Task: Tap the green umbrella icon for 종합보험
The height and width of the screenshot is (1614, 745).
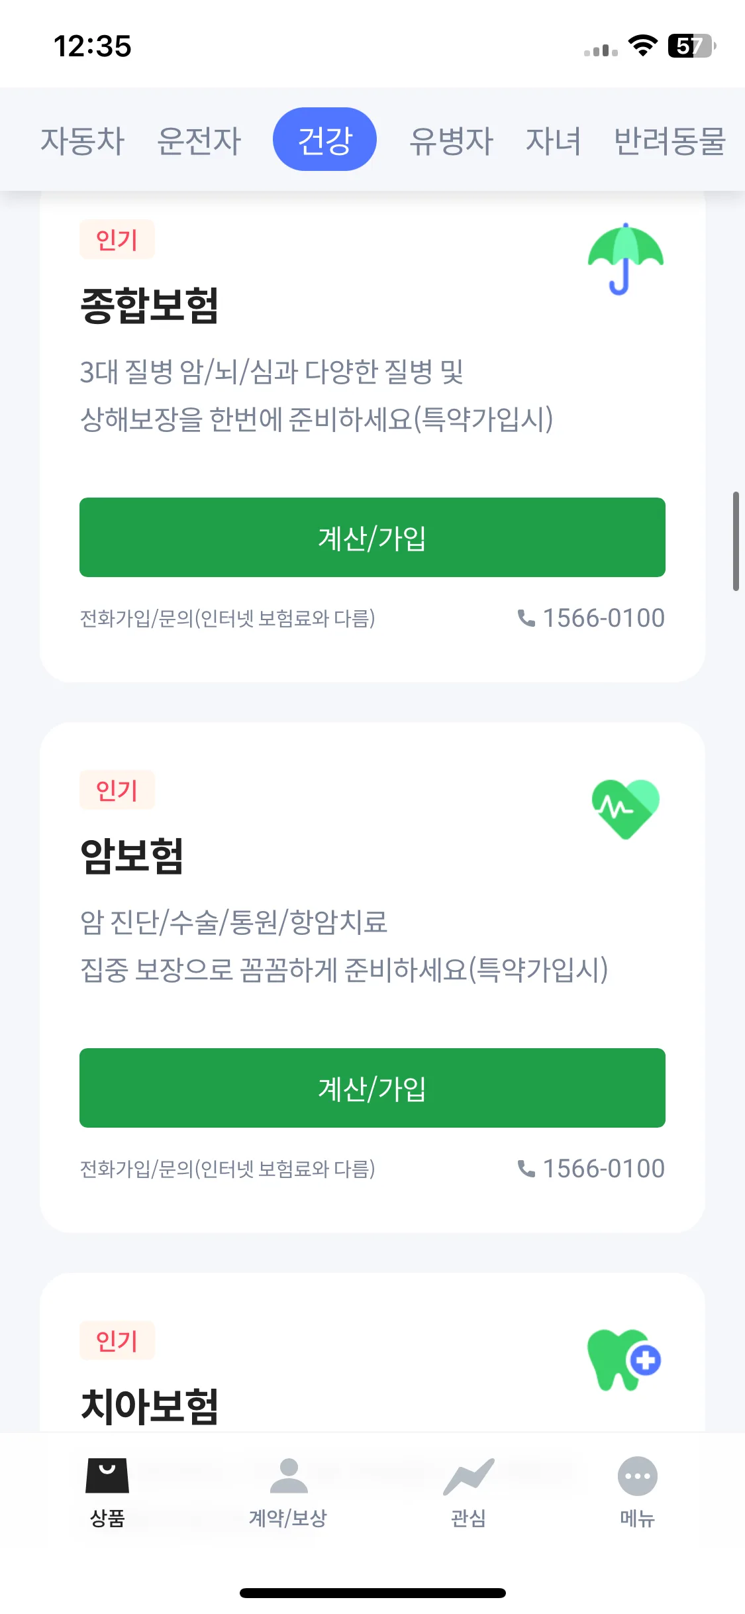Action: click(x=625, y=259)
